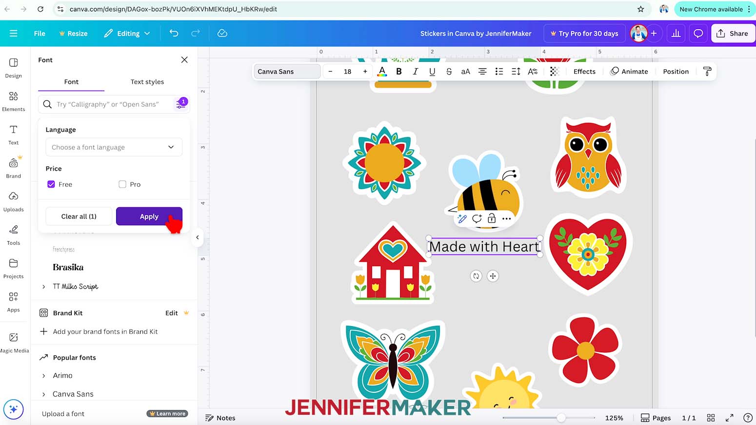Click the Canva assistant sparkle button
The width and height of the screenshot is (756, 425).
point(14,409)
